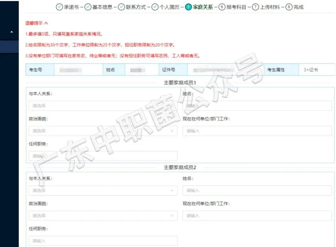Go to the 上传材料 step
This screenshot has width=336, height=247.
point(270,7)
